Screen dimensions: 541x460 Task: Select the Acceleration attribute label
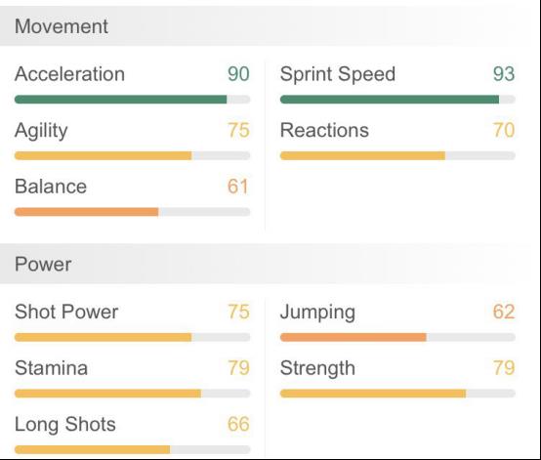tap(69, 74)
